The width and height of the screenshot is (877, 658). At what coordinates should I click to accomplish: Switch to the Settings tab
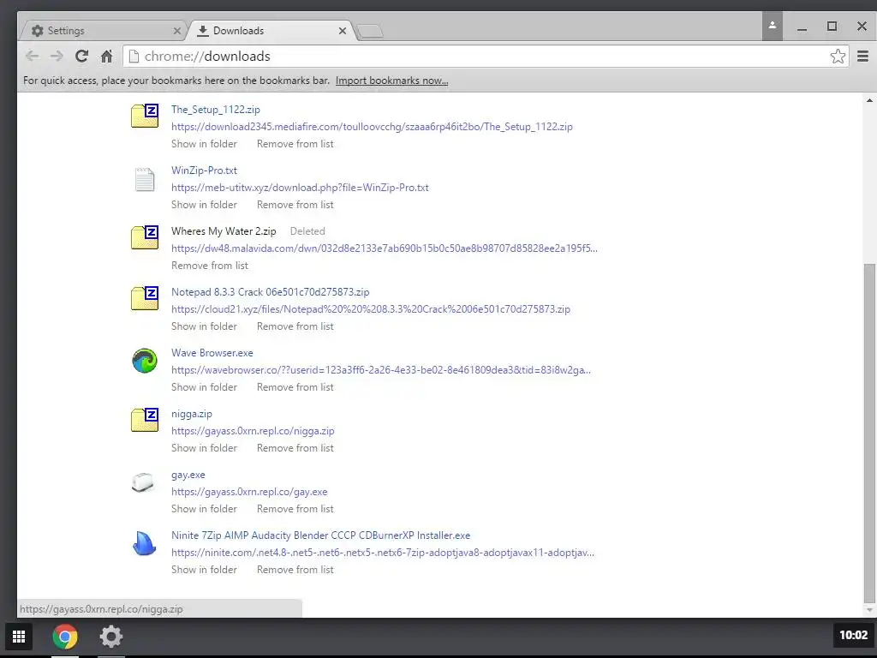(103, 31)
